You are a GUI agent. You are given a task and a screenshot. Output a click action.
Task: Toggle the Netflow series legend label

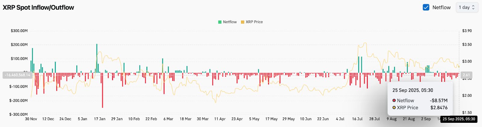coord(230,22)
